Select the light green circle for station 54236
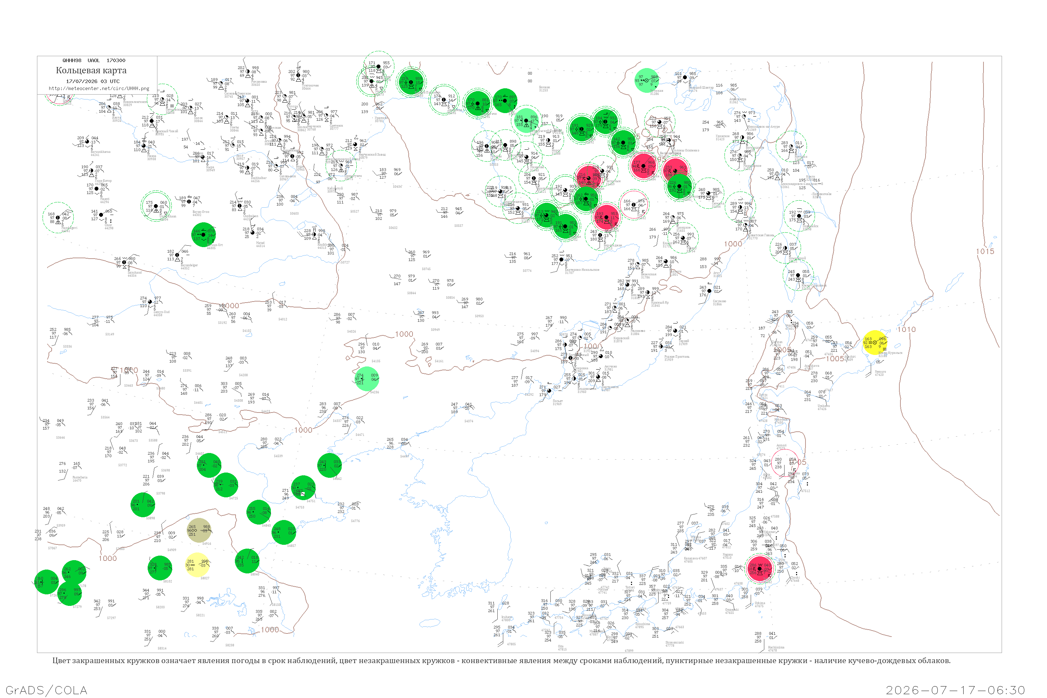 [x=367, y=379]
